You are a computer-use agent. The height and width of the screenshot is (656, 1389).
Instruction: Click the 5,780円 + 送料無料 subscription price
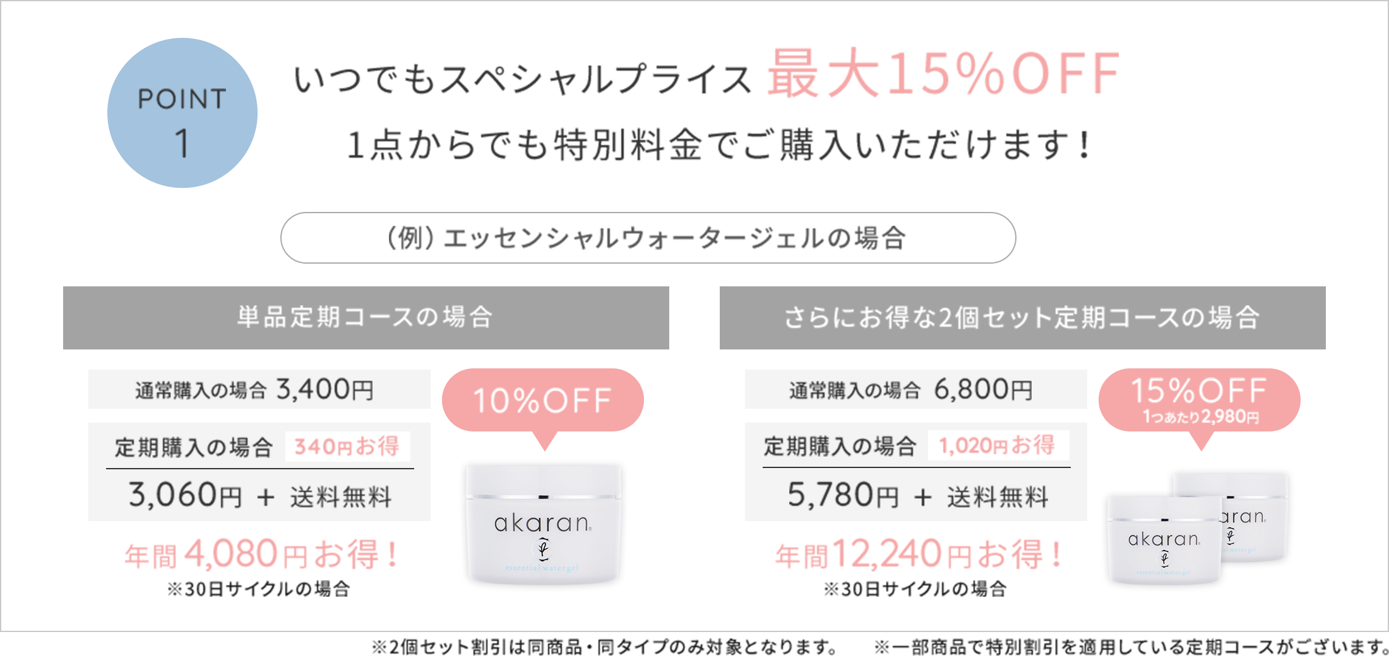click(x=916, y=496)
